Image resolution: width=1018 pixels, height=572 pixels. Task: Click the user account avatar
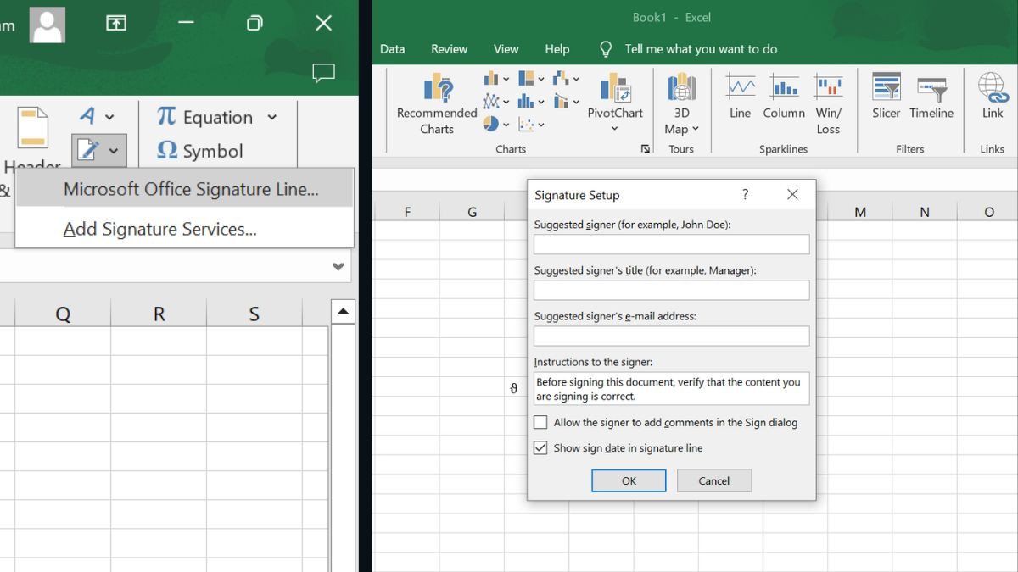tap(48, 25)
